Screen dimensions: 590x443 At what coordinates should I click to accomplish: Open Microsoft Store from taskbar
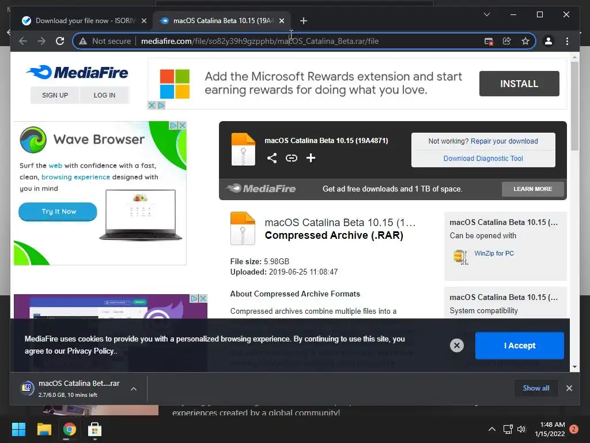coord(94,429)
